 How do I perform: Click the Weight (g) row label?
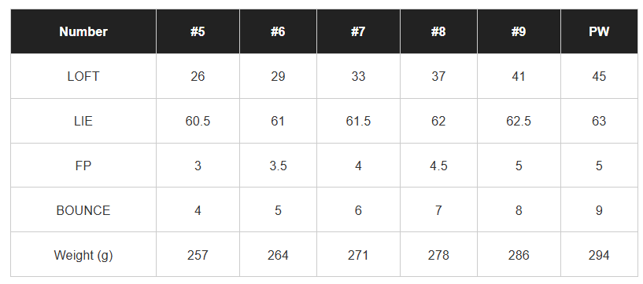(x=83, y=255)
